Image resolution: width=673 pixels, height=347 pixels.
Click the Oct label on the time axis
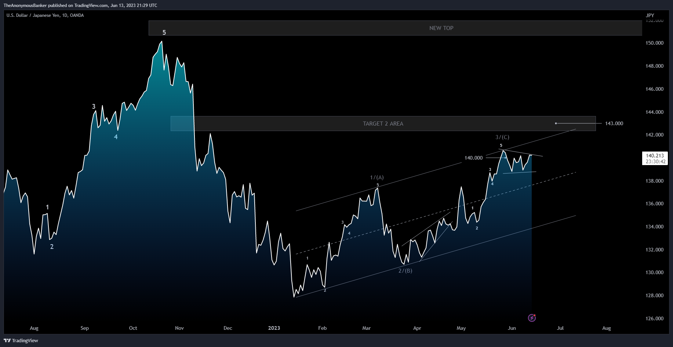[x=133, y=328]
